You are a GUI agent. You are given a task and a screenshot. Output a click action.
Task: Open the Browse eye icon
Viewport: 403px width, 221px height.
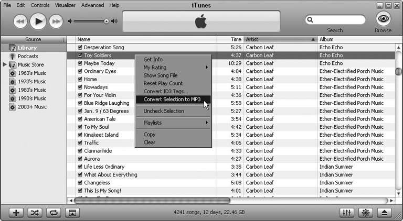click(x=383, y=18)
